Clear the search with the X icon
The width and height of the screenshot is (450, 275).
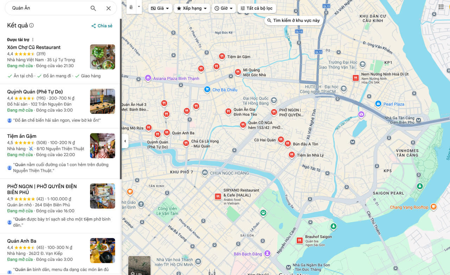109,8
